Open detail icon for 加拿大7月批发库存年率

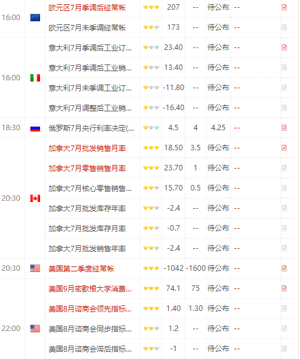[x=284, y=208]
